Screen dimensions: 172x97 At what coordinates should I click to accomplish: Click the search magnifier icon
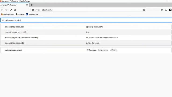[x=3, y=20]
